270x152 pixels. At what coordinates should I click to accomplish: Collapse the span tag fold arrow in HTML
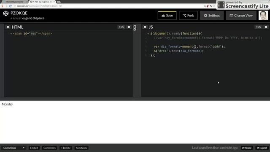click(11, 34)
